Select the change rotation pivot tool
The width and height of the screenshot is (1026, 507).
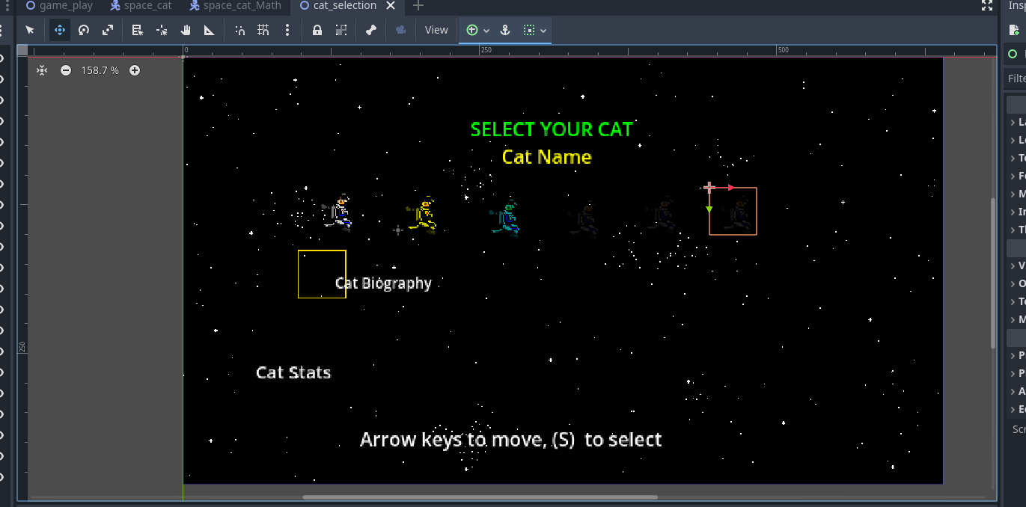[x=162, y=30]
